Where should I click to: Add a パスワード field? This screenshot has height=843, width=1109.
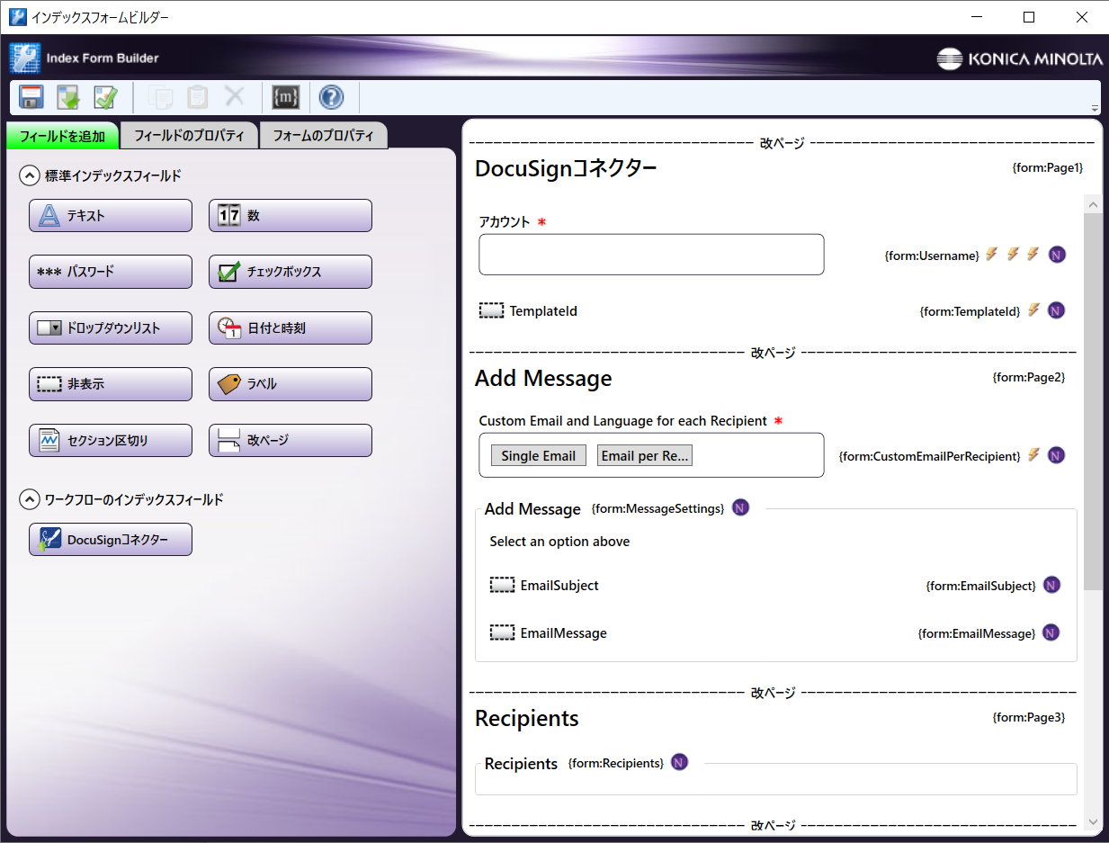tap(111, 272)
